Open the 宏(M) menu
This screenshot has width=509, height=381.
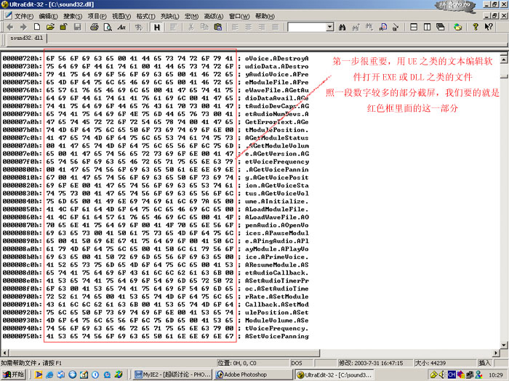pyautogui.click(x=191, y=16)
